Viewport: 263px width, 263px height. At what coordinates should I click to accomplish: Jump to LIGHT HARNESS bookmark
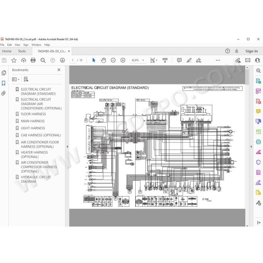click(33, 128)
